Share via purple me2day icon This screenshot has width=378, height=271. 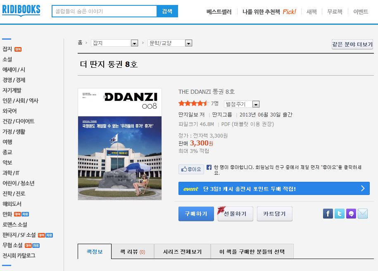[x=351, y=214]
